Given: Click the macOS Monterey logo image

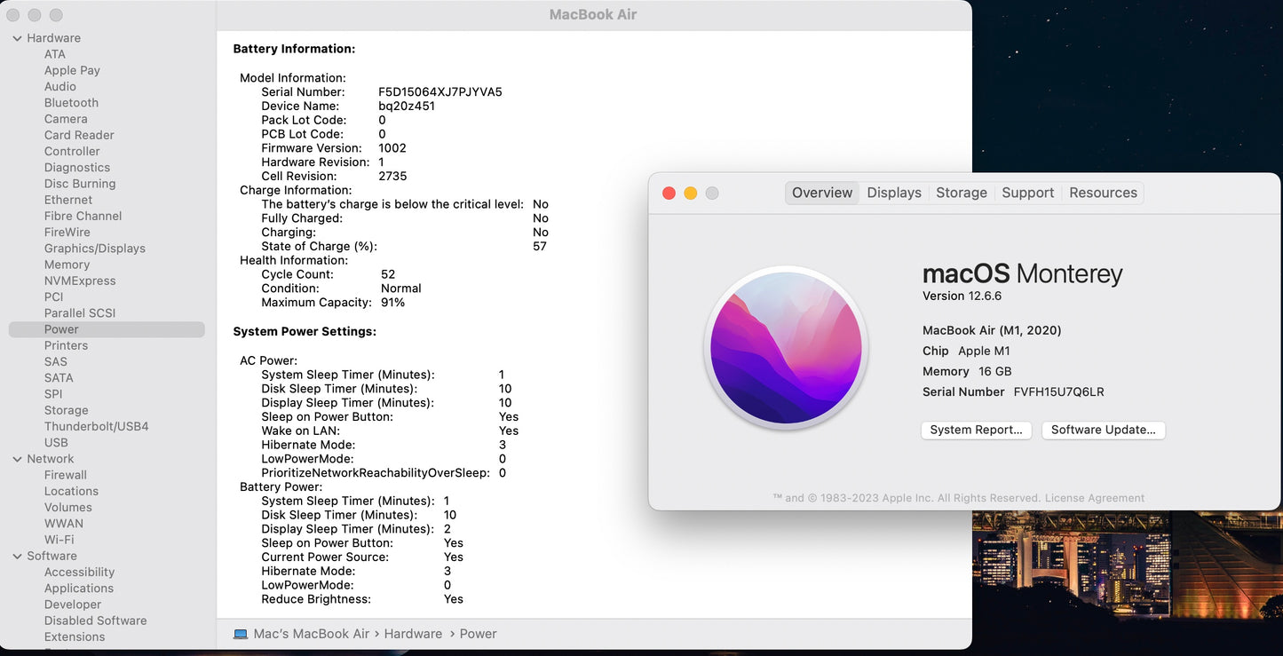Looking at the screenshot, I should pos(786,348).
